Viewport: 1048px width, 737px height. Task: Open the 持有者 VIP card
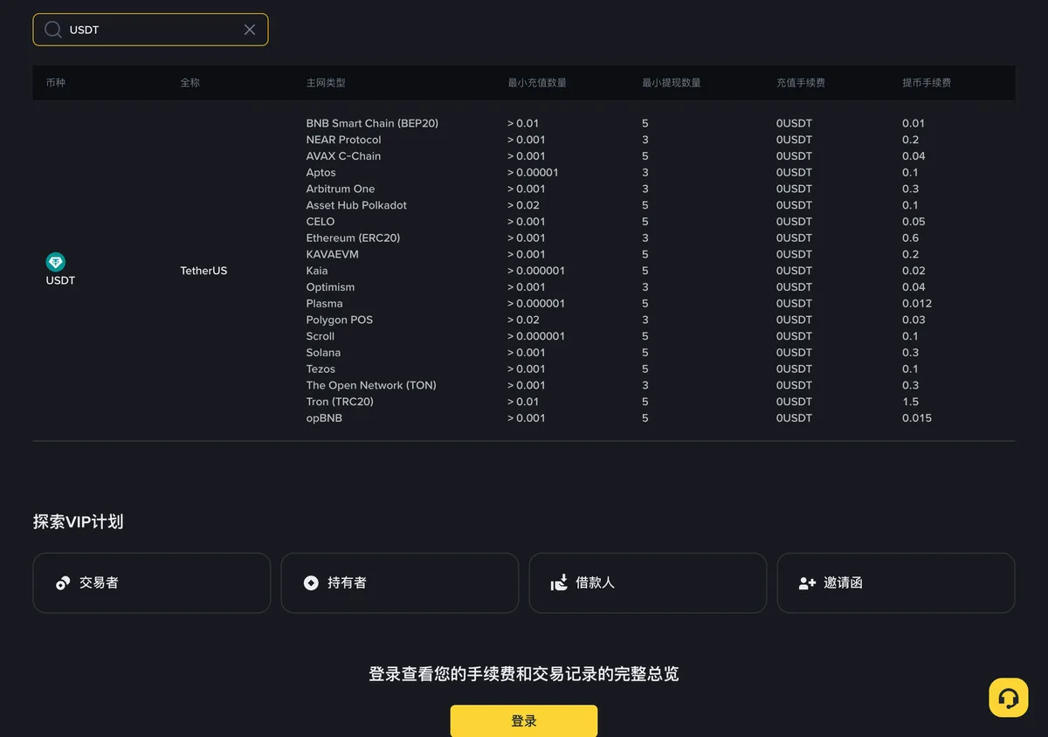point(400,582)
